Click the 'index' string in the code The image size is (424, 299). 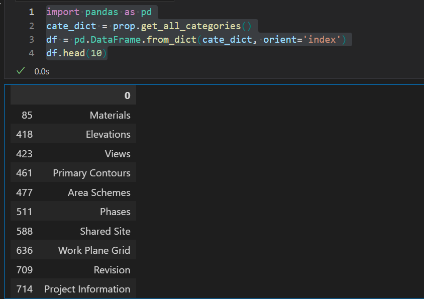point(322,39)
